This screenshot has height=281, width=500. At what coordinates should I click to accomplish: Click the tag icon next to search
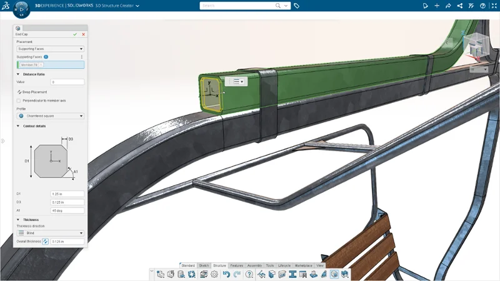pos(297,6)
